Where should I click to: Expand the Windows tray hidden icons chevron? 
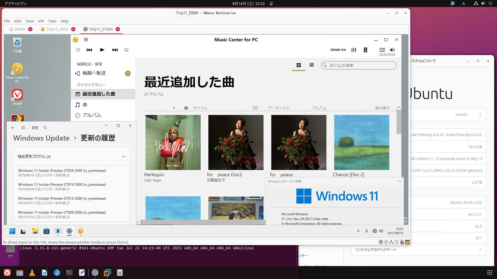pyautogui.click(x=358, y=231)
